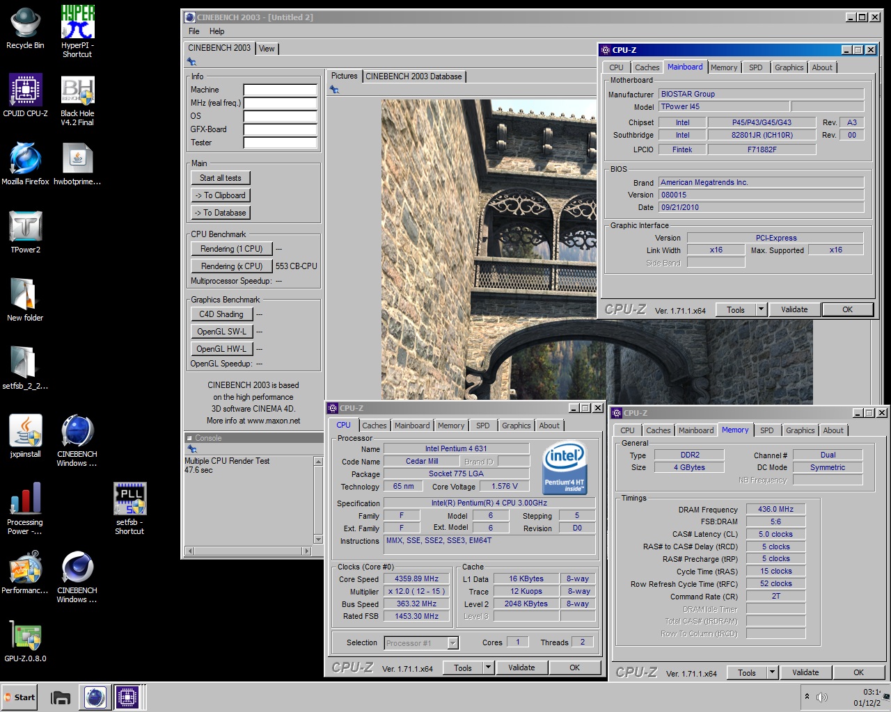
Task: Open hwbotprime desktop icon
Action: click(x=77, y=164)
